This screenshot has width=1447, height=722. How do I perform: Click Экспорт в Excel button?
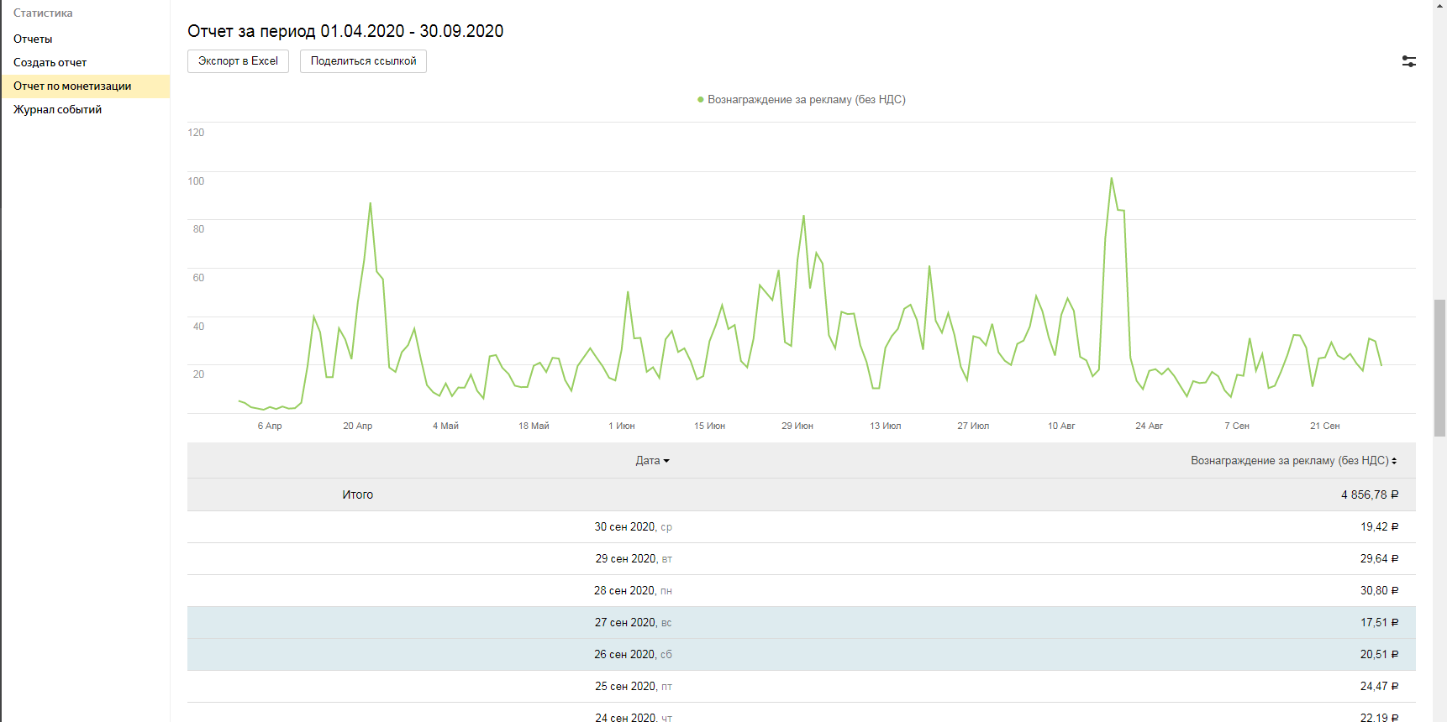pyautogui.click(x=238, y=61)
